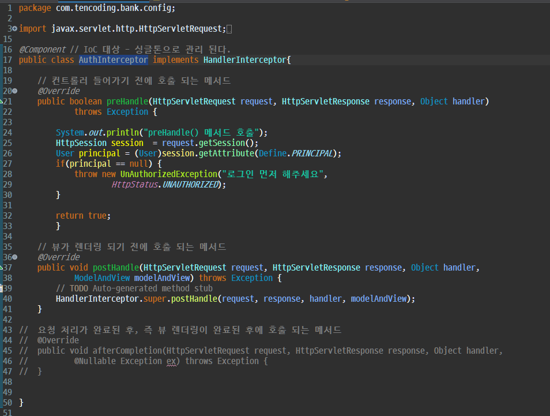Click the commented @Nullable annotation

point(95,361)
